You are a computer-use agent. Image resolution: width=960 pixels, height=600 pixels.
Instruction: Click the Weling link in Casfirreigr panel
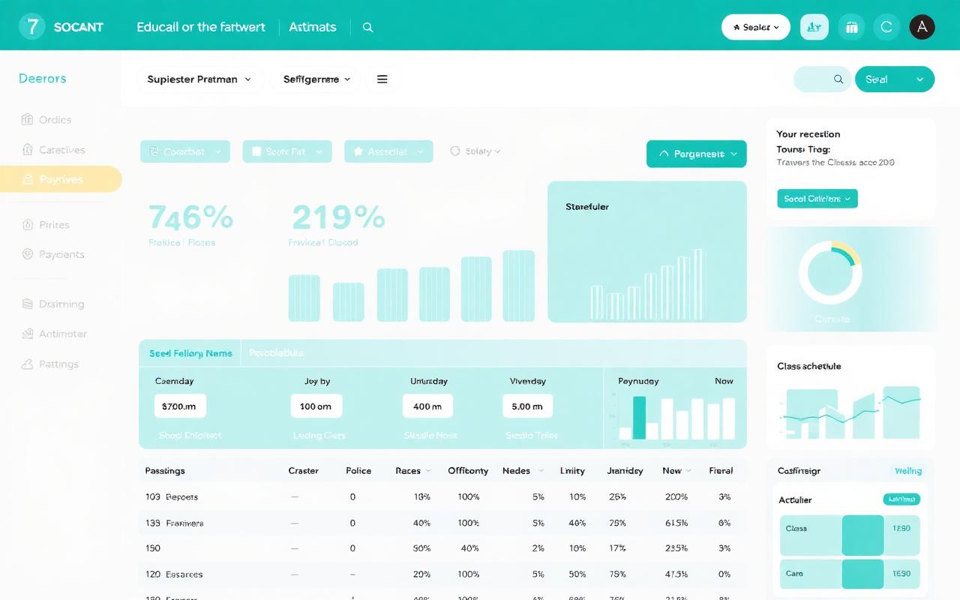coord(907,471)
